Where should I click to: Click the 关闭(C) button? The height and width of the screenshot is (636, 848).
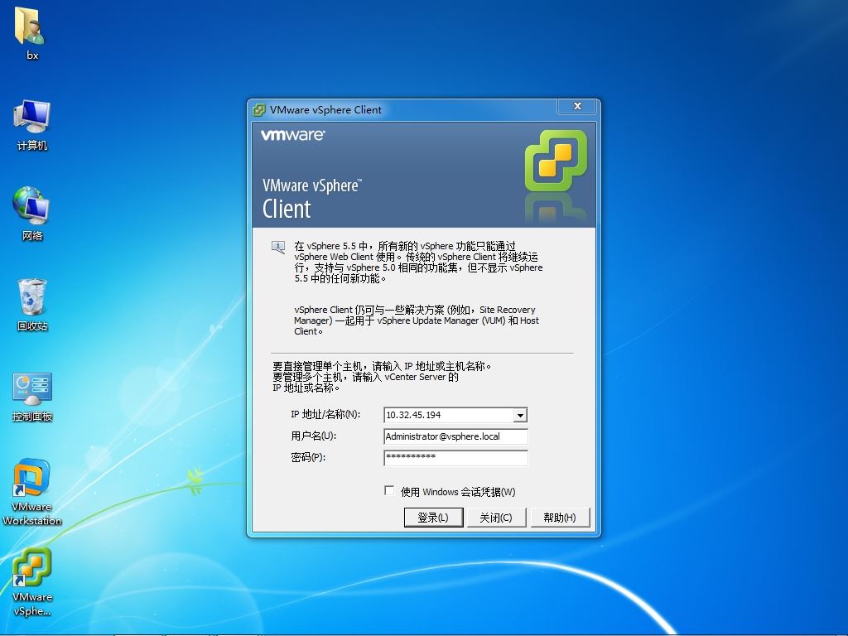click(x=496, y=517)
